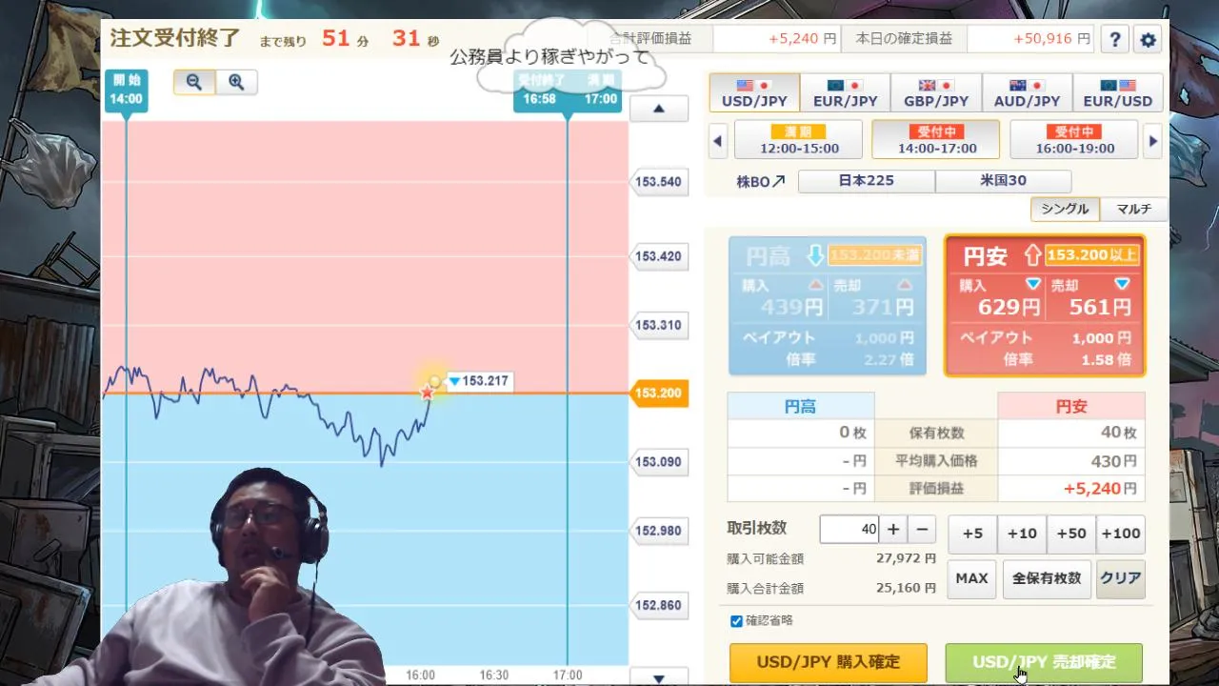Choose the 16:00-19:00 open session

pos(1073,140)
